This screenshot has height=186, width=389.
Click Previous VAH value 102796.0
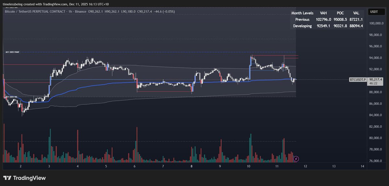[323, 19]
